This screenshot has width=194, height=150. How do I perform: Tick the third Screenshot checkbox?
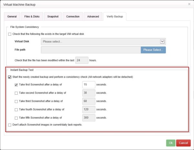coord(16,101)
